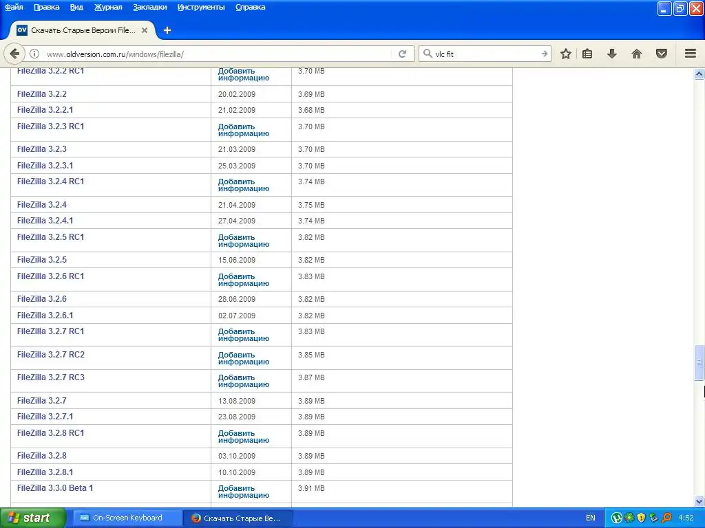Open the Инструменты menu

[201, 7]
